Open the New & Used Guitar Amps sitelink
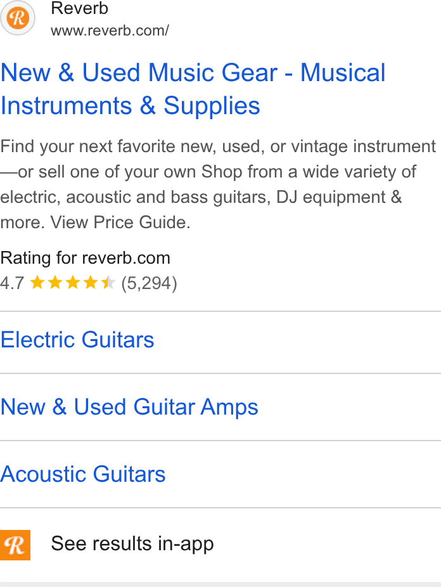Viewport: 441px width, 587px height. (129, 407)
